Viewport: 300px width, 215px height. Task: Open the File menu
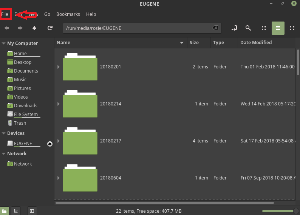click(5, 14)
